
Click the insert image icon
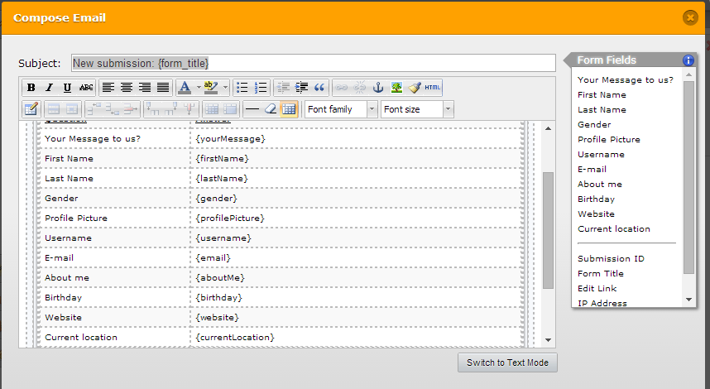pyautogui.click(x=396, y=88)
